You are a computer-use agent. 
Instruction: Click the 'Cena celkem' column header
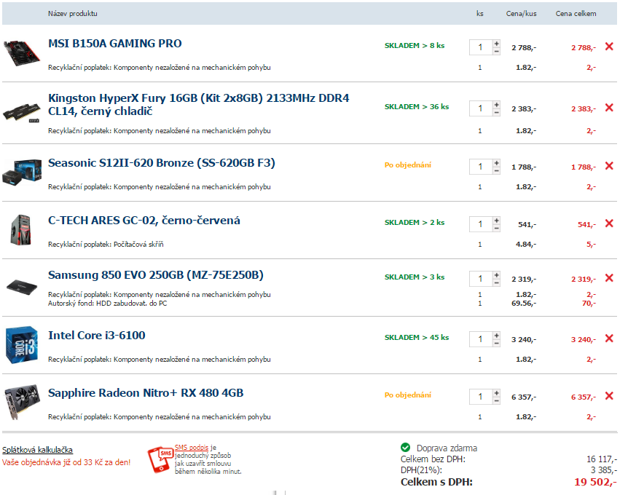tap(576, 14)
